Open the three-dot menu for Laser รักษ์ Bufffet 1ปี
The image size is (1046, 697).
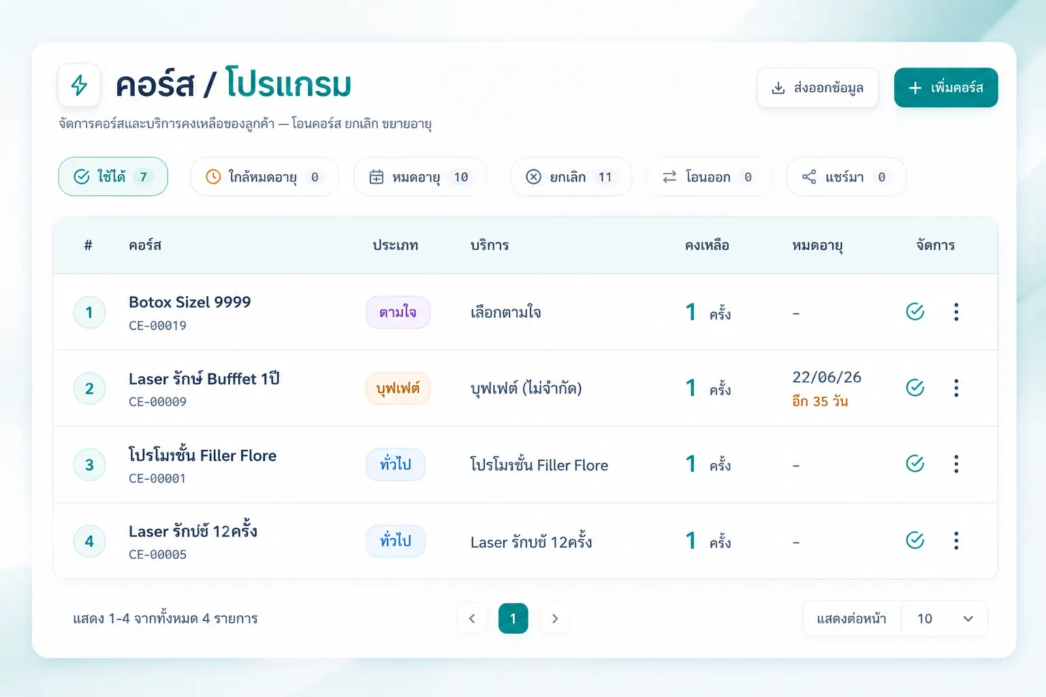[956, 388]
